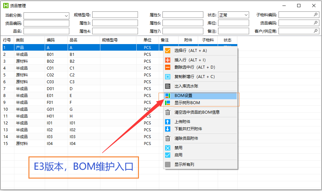Click the 类别 column header
The width and height of the screenshot is (322, 191).
point(29,40)
